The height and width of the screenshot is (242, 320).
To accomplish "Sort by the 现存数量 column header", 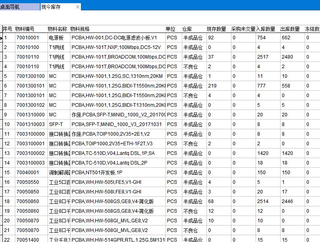I will (217, 29).
